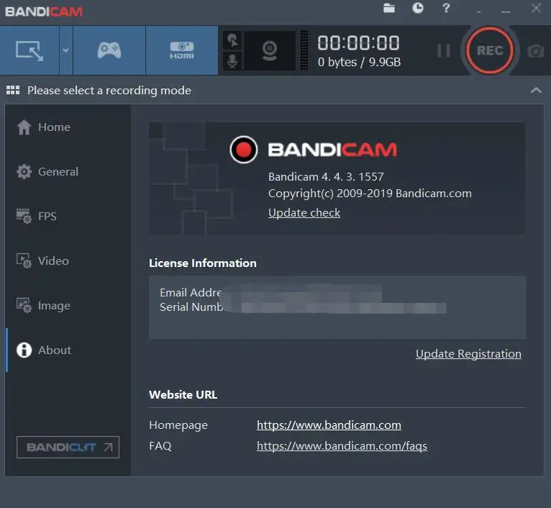Screen dimensions: 551x508
Task: Click the Bandicam red record logo
Action: (x=244, y=150)
